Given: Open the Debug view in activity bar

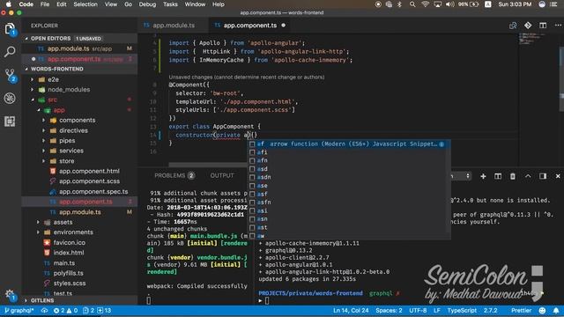Looking at the screenshot, I should (10, 98).
